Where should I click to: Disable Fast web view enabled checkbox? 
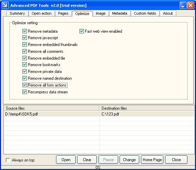(82, 31)
